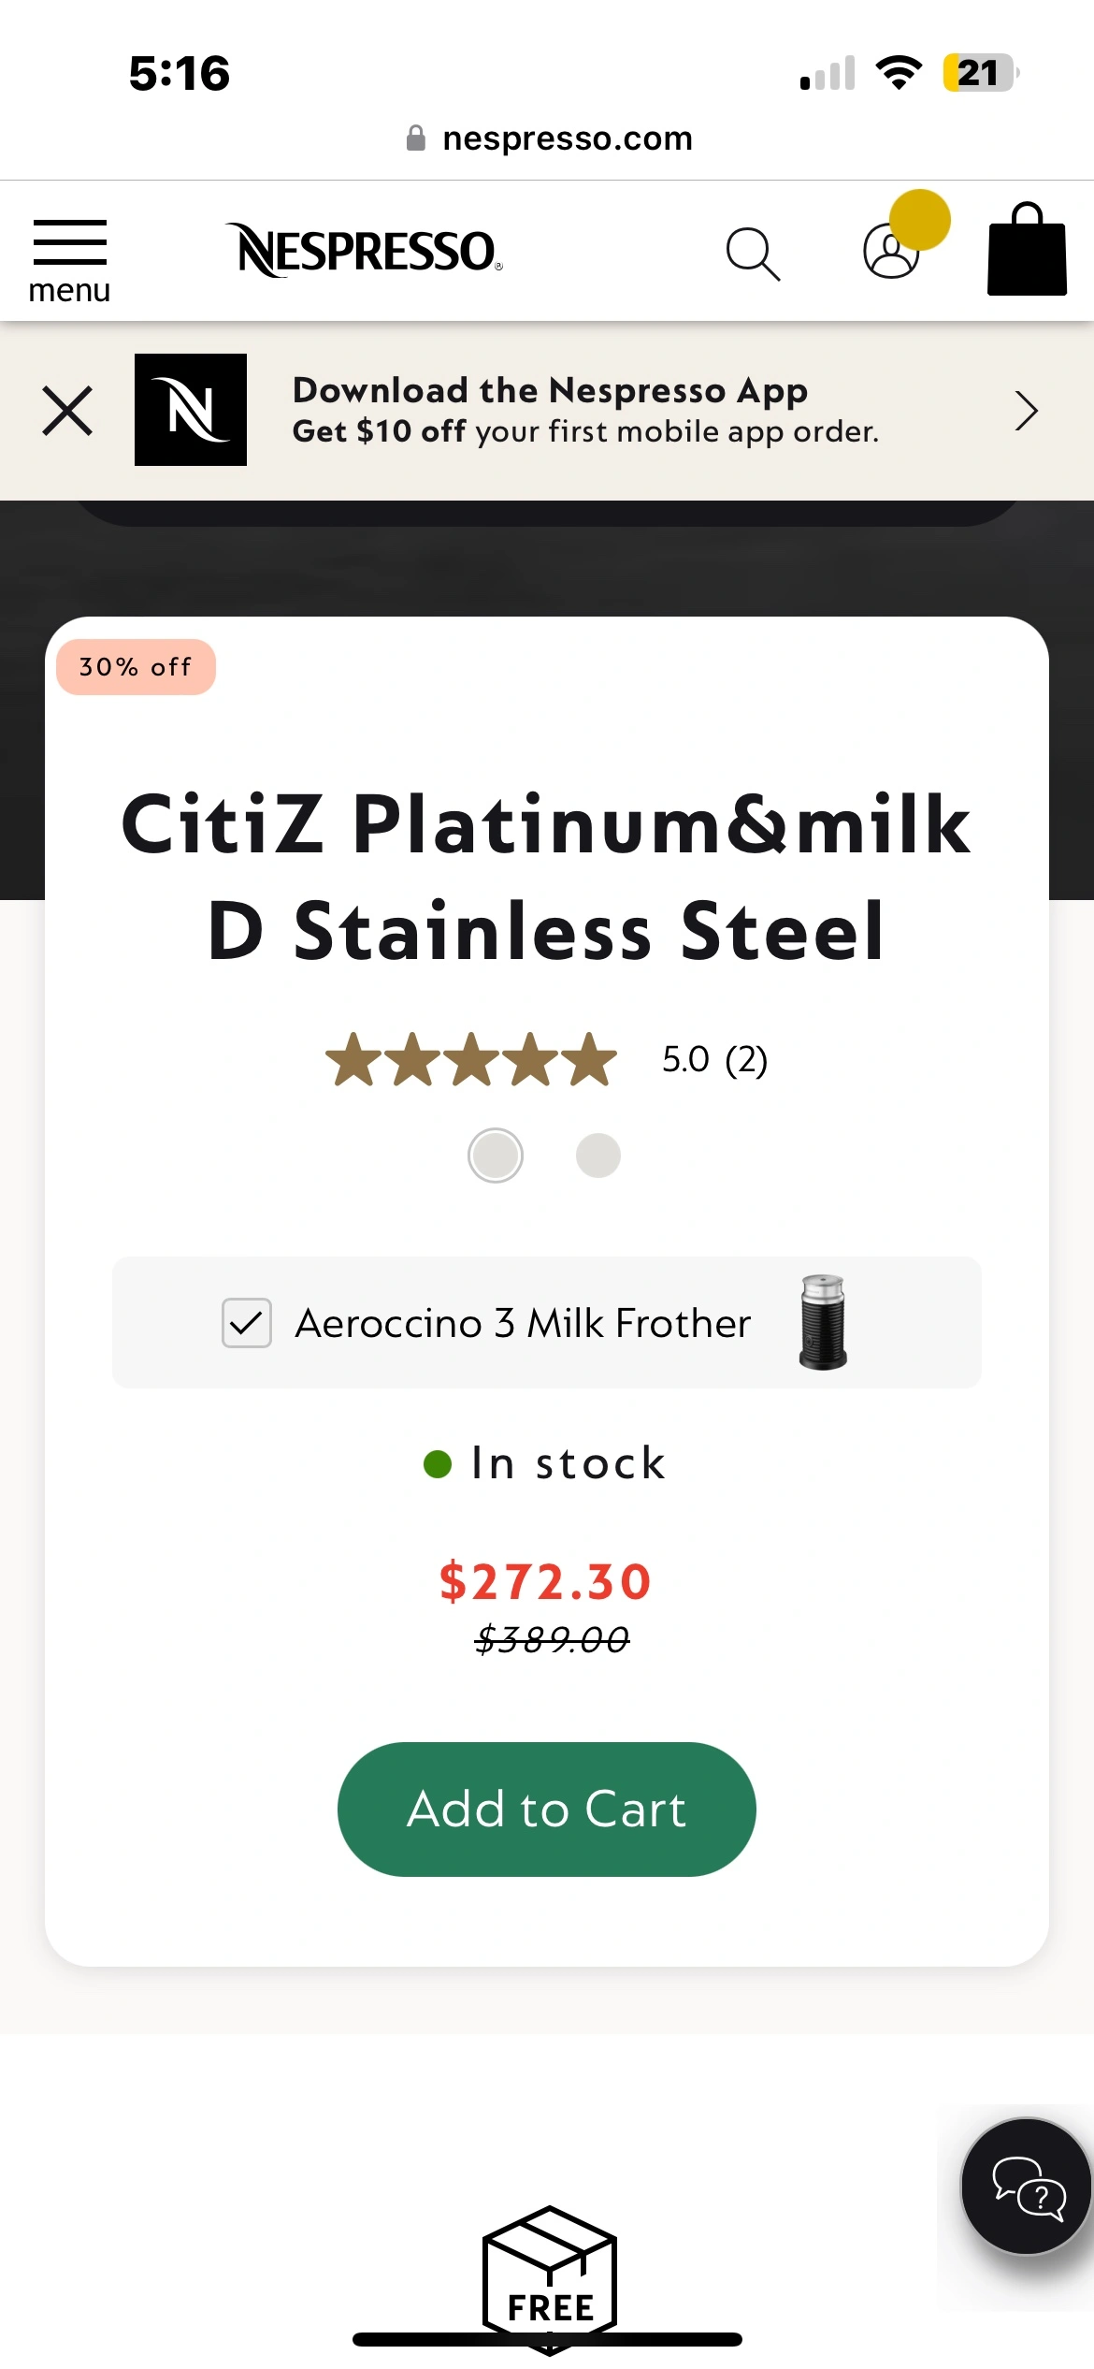Click the 30% off badge

(x=136, y=667)
